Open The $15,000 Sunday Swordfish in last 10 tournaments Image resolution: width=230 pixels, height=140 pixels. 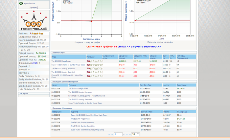(x=83, y=126)
